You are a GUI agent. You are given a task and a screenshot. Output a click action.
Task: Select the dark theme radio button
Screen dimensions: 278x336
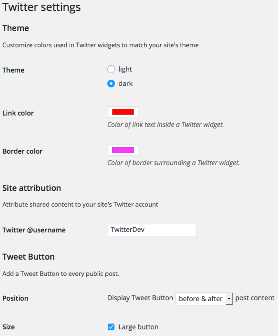point(111,84)
